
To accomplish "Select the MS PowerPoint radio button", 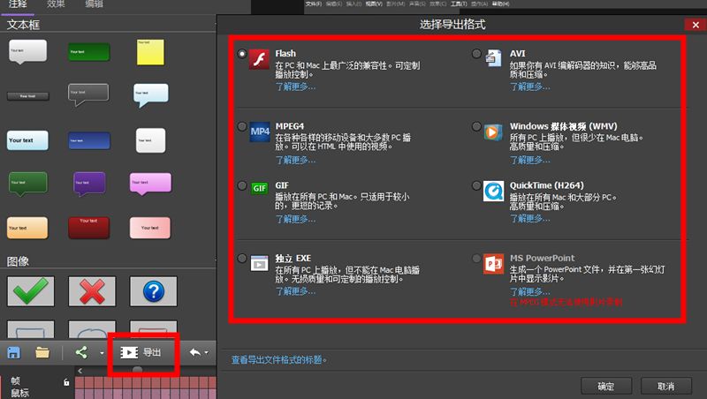I will click(x=476, y=258).
